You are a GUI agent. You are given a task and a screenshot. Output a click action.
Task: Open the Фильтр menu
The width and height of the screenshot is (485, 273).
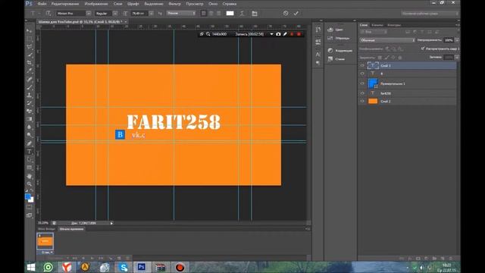(175, 4)
